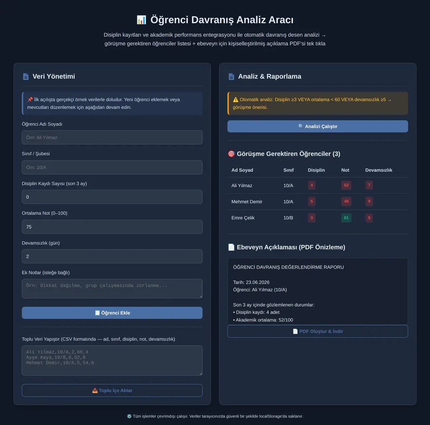Click the page icon beside Ebeveyn Açıklaması
Image resolution: width=430 pixels, height=425 pixels.
(231, 247)
